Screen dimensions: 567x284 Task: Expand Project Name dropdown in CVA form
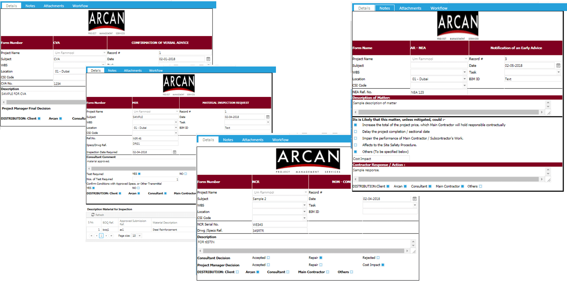pyautogui.click(x=105, y=53)
